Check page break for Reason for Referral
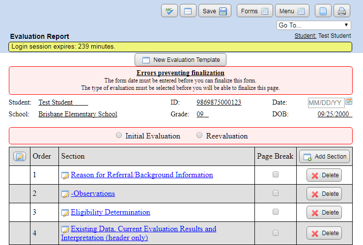The width and height of the screenshot is (363, 245). tap(276, 174)
